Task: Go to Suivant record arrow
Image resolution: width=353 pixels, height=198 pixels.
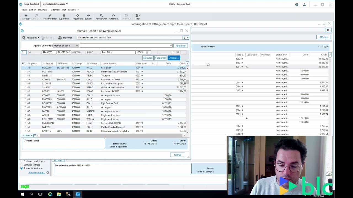Action: pos(89,16)
